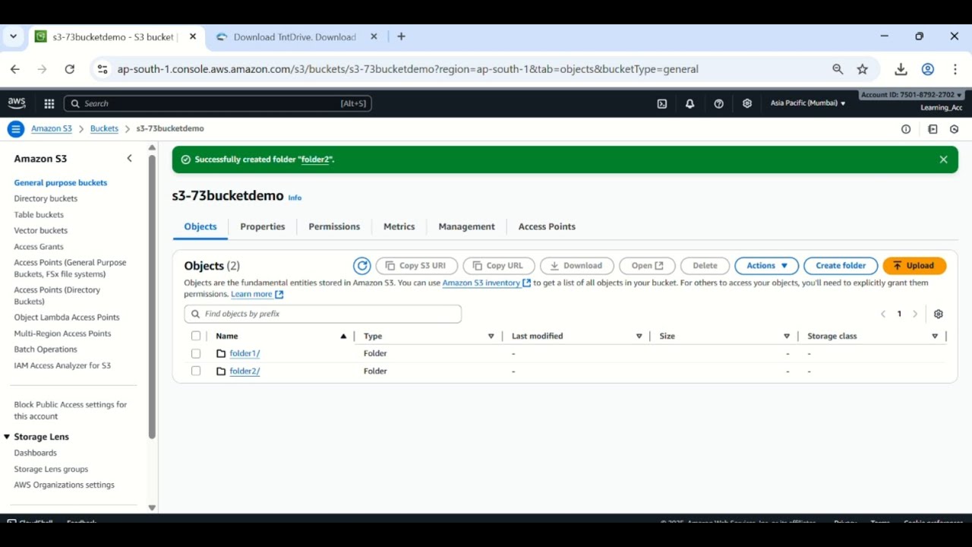
Task: Sort by Storage class column arrow
Action: point(935,336)
